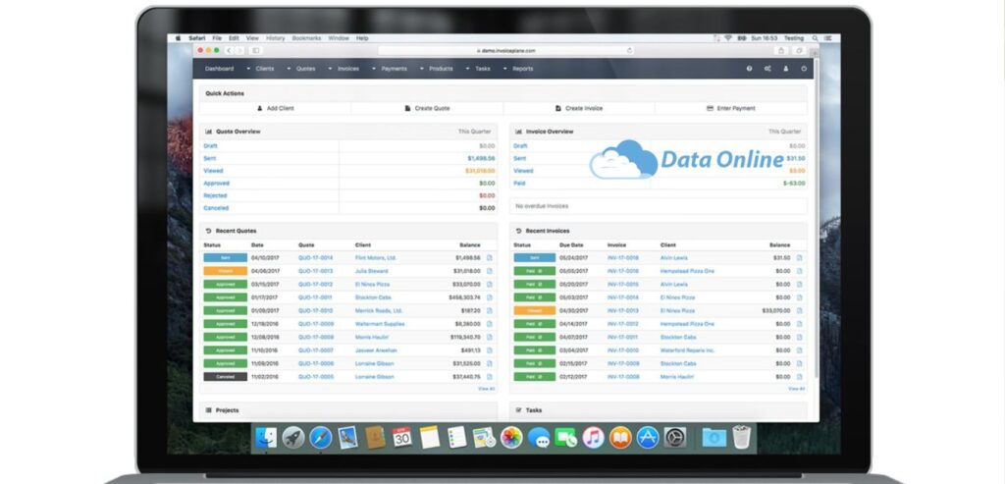Image resolution: width=1005 pixels, height=484 pixels.
Task: Click the Wi-Fi icon in menu bar
Action: [728, 38]
